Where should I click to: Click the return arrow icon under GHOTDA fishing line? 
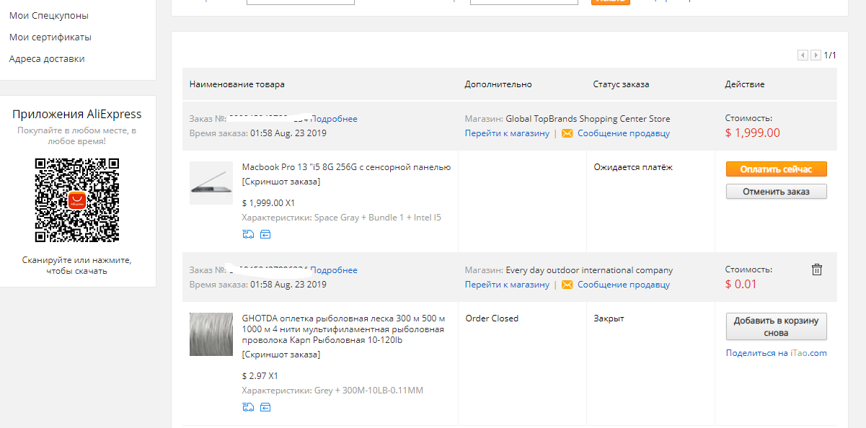[x=265, y=407]
